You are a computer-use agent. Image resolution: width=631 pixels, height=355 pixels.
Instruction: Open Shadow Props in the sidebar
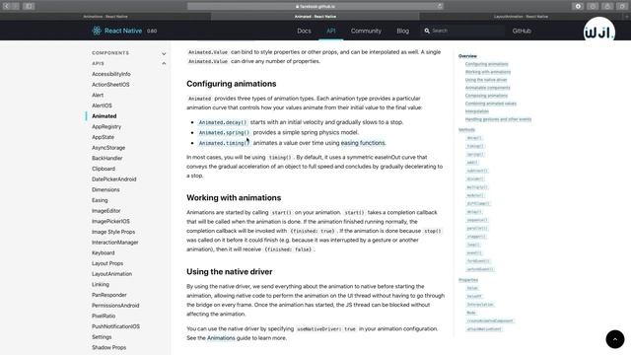tap(108, 347)
